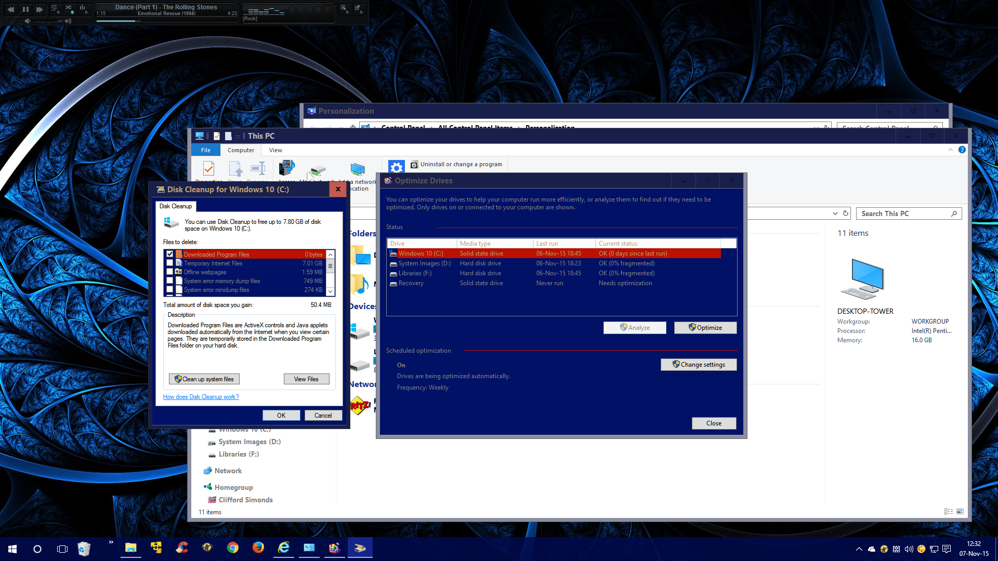Click the Properties ribbon icon

(208, 169)
